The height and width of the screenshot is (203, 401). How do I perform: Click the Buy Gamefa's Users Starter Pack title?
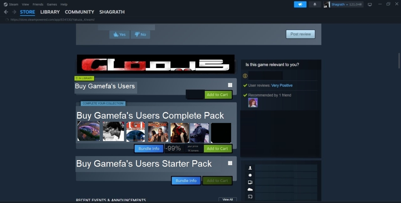[144, 164]
